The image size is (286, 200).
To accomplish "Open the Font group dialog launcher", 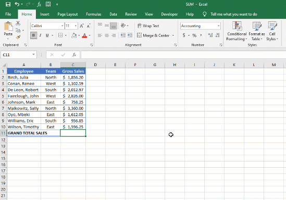I will click(x=91, y=45).
